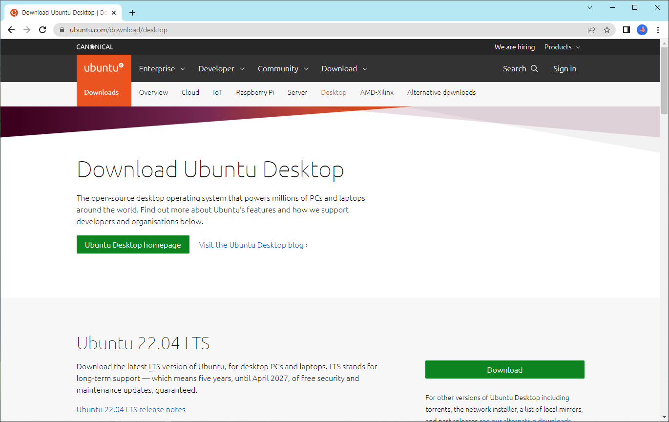The image size is (669, 422).
Task: Go to the Cloud subnav item
Action: [190, 92]
